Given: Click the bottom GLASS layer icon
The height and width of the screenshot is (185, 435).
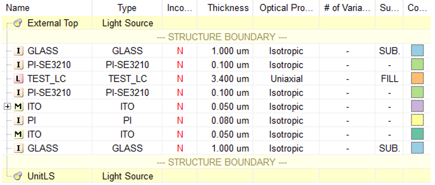Looking at the screenshot, I should (x=19, y=149).
